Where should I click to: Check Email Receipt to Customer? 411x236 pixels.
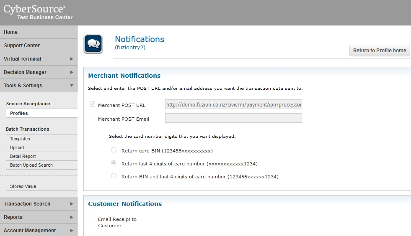pos(92,218)
